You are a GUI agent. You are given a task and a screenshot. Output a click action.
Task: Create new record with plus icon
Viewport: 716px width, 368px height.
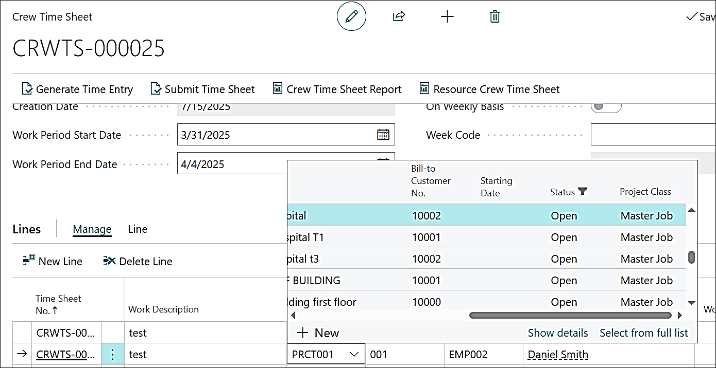pos(447,16)
